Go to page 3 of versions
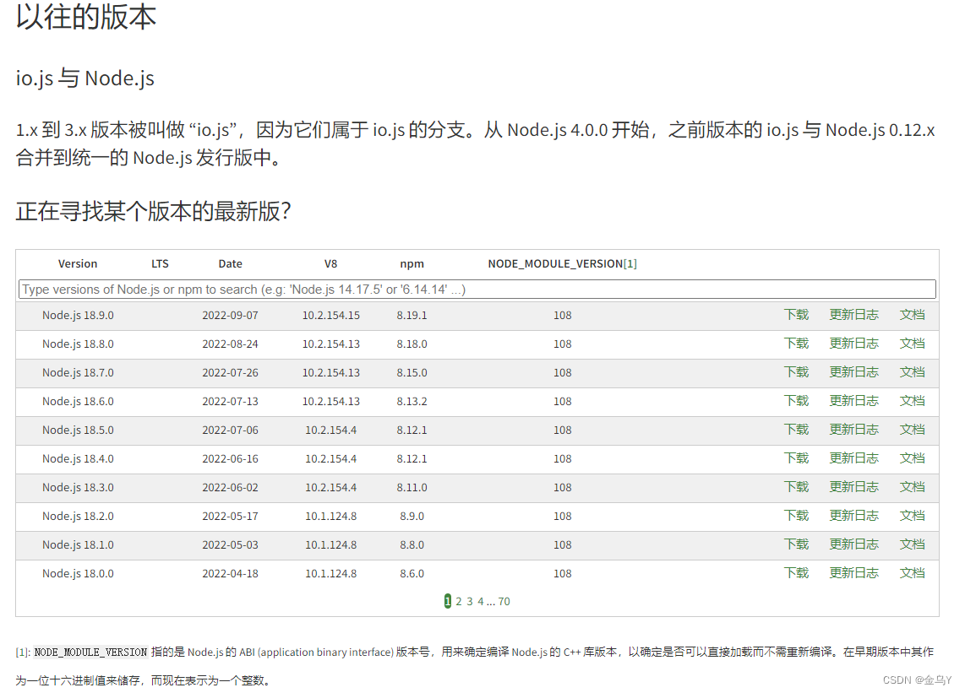The height and width of the screenshot is (693, 965). 470,601
